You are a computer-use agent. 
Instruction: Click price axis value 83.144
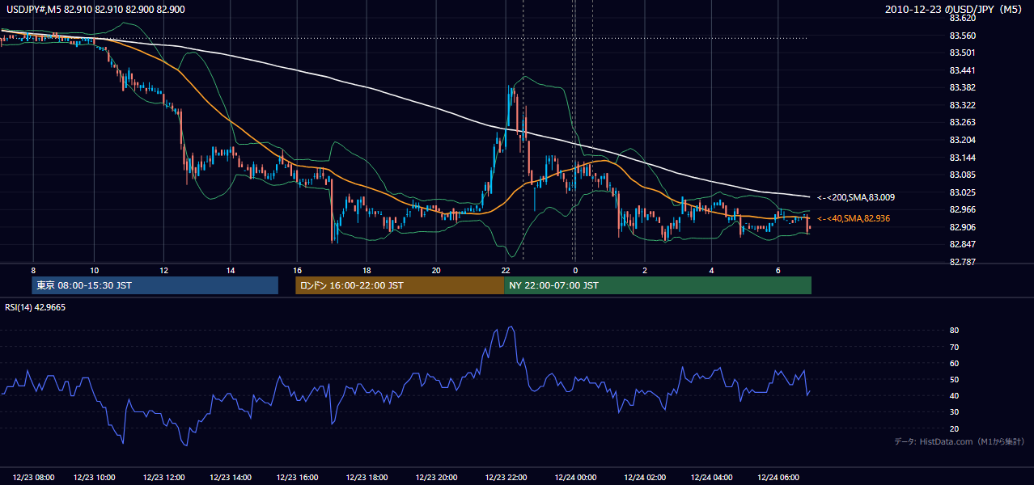961,157
